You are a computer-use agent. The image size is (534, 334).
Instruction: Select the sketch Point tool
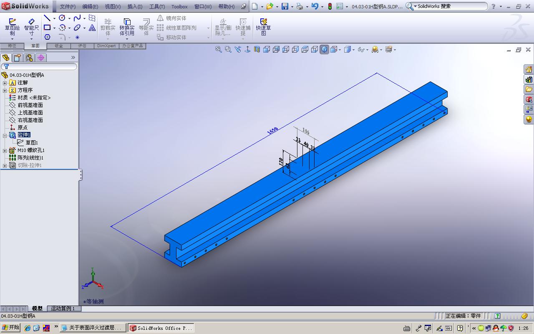click(x=77, y=37)
